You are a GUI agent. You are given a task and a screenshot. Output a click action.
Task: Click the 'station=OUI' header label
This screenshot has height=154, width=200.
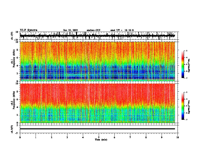(93, 30)
